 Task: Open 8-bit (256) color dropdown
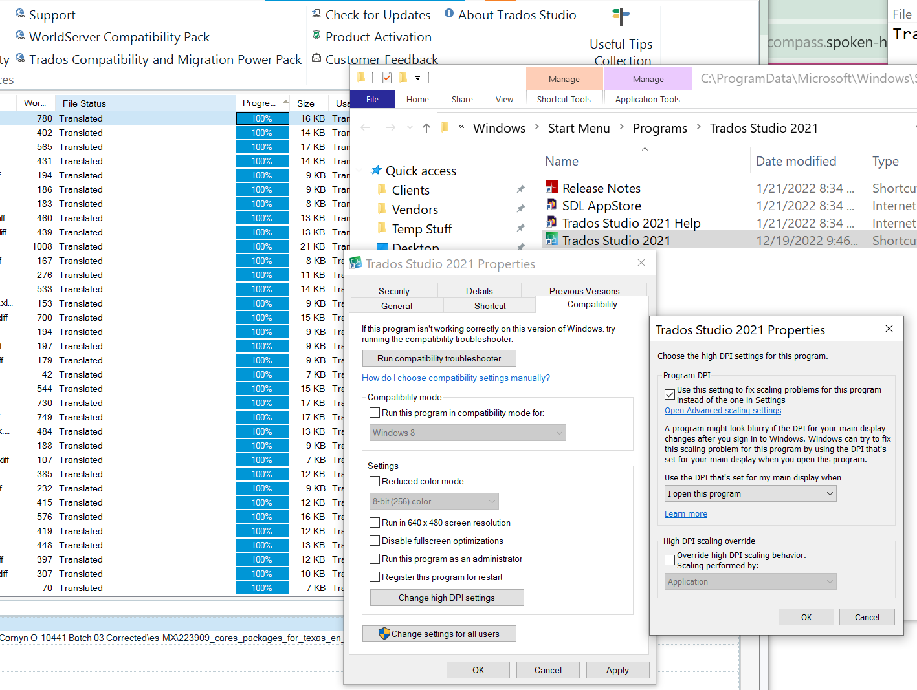click(434, 501)
